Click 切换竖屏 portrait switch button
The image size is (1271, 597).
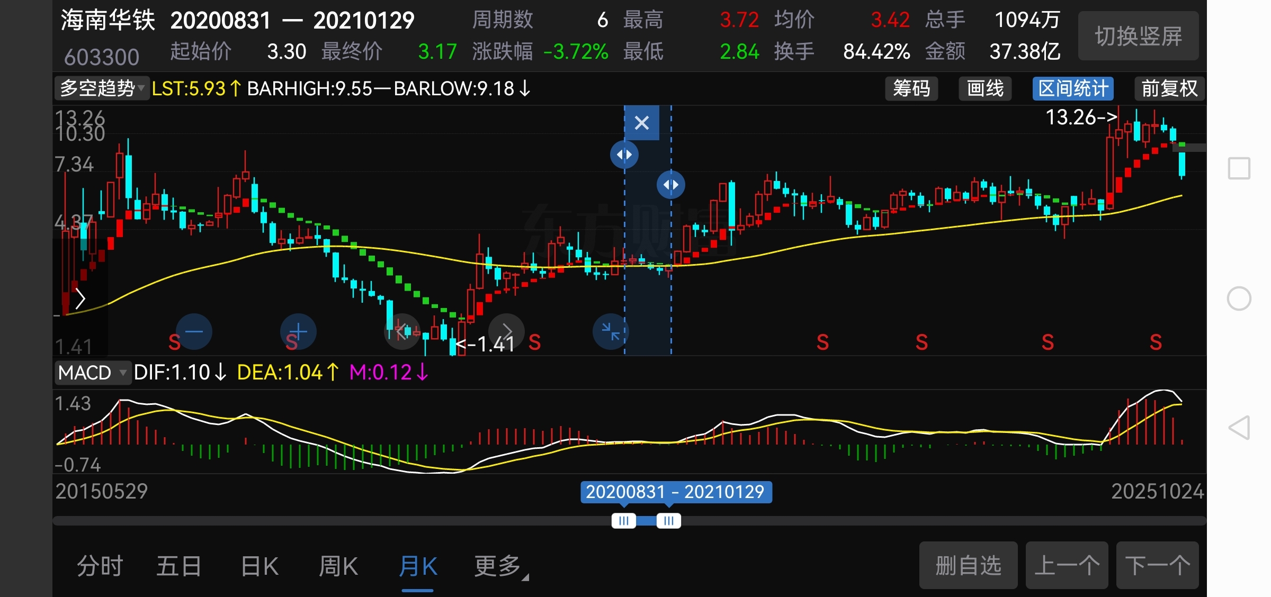pyautogui.click(x=1138, y=36)
